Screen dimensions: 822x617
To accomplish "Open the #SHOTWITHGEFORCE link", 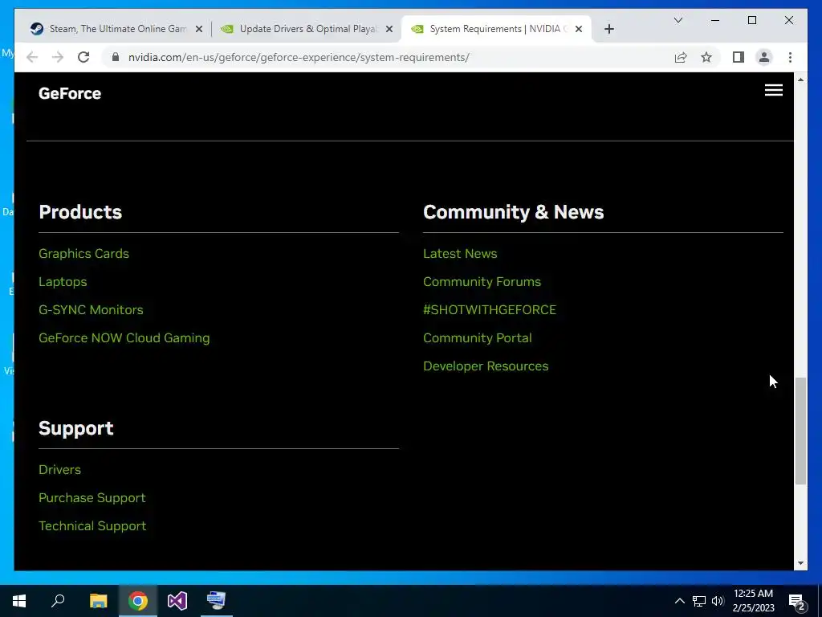I will pos(489,309).
